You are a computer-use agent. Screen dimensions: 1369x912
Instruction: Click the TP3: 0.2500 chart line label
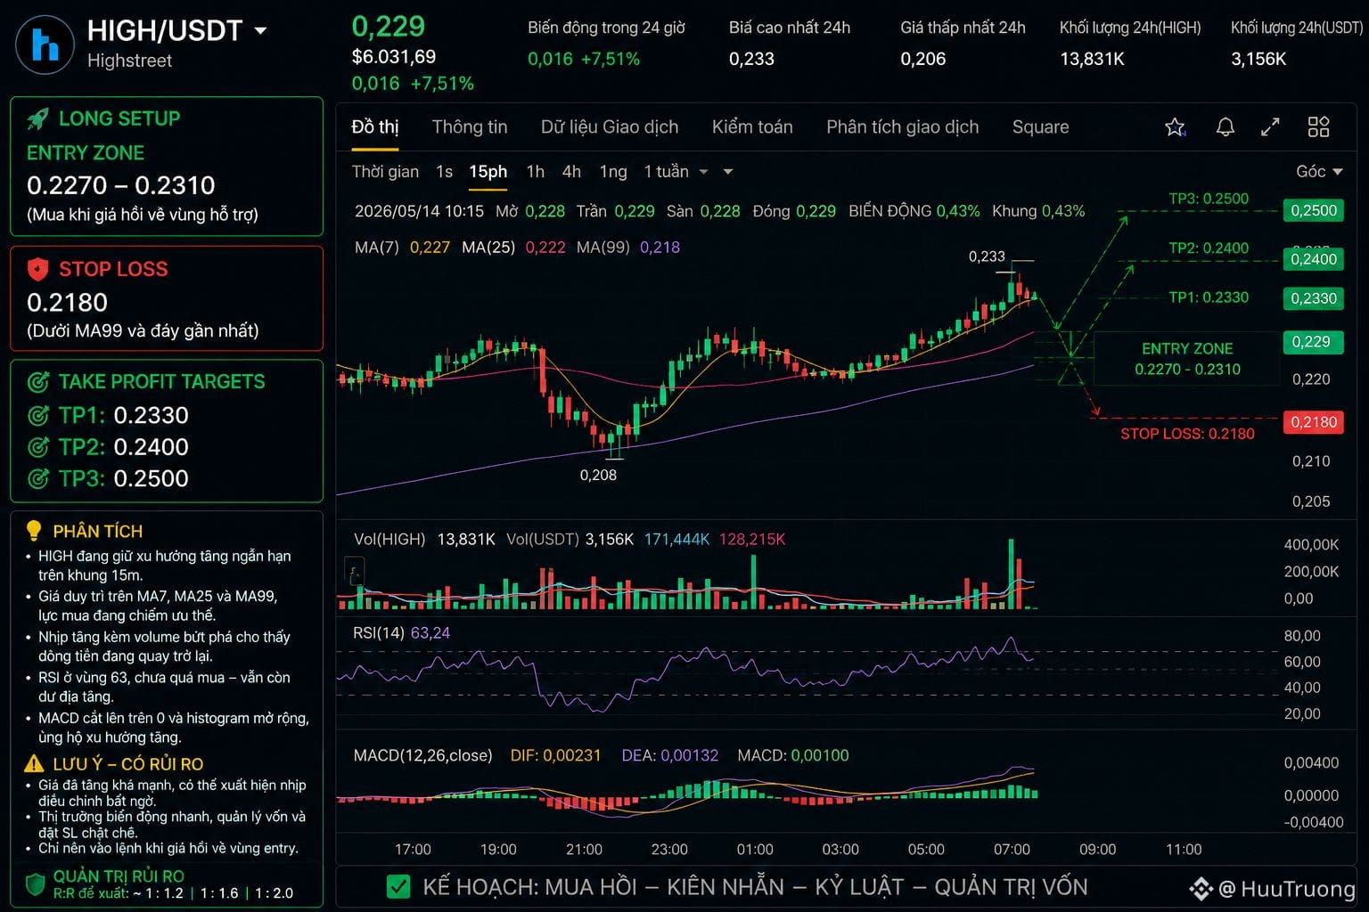pos(1209,199)
